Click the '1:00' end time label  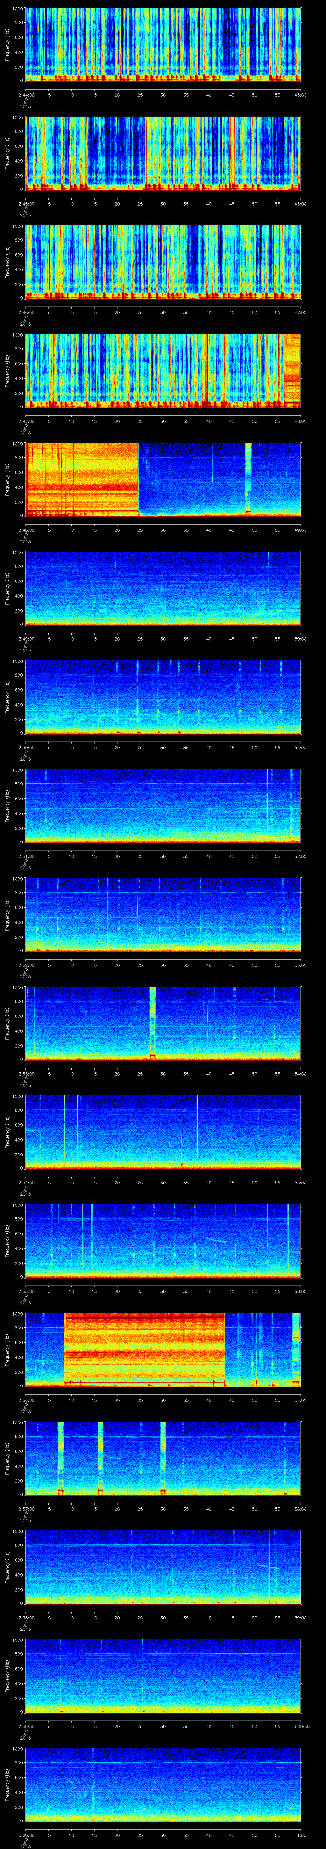pos(301,1835)
